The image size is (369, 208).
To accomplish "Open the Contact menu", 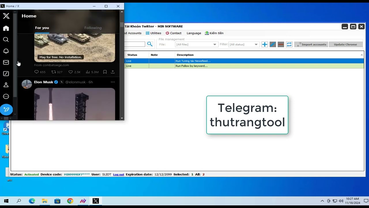I will coord(174,33).
